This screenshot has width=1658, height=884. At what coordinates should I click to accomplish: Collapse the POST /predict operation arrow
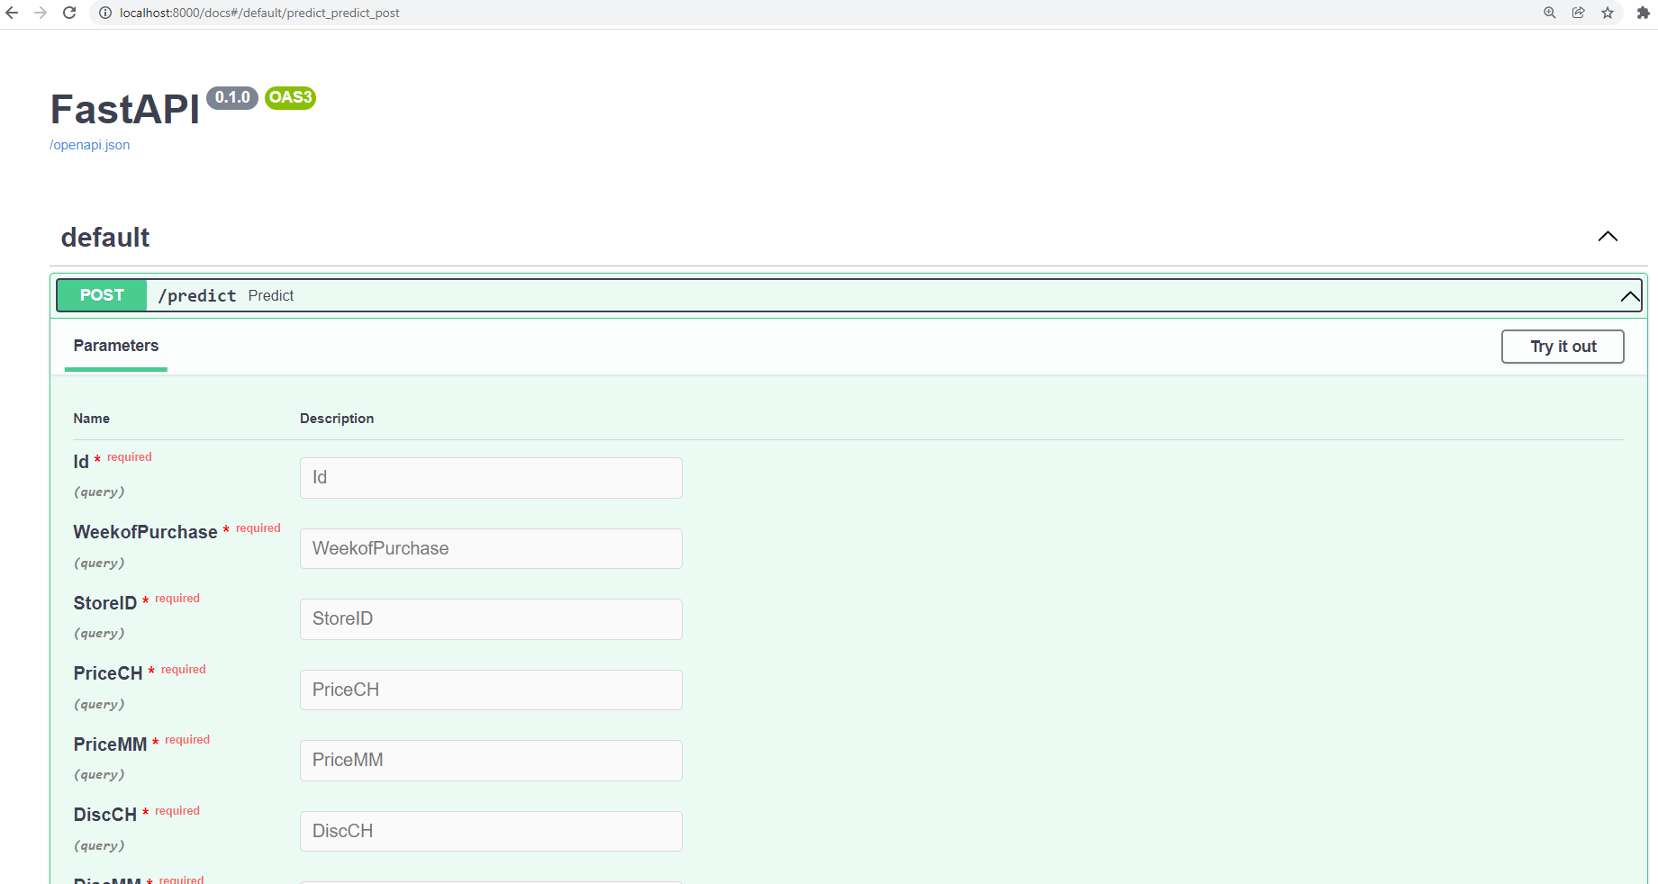coord(1629,296)
